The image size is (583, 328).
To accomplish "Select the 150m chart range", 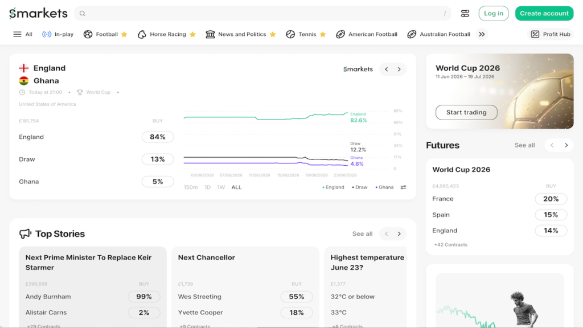I will tap(191, 187).
